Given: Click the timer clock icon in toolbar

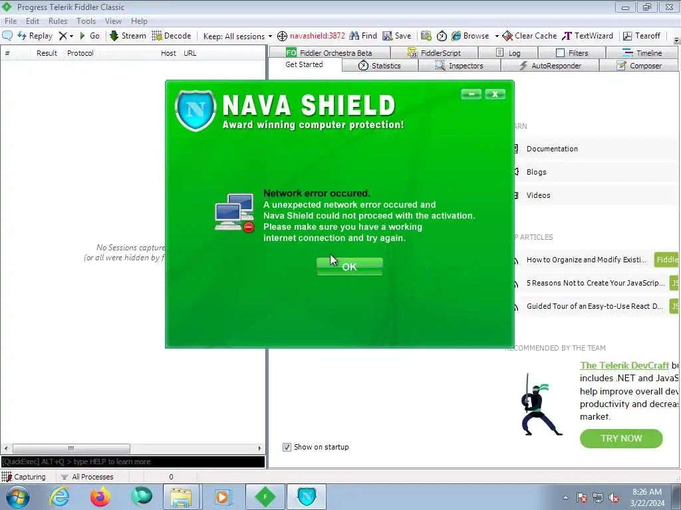Looking at the screenshot, I should click(x=442, y=36).
